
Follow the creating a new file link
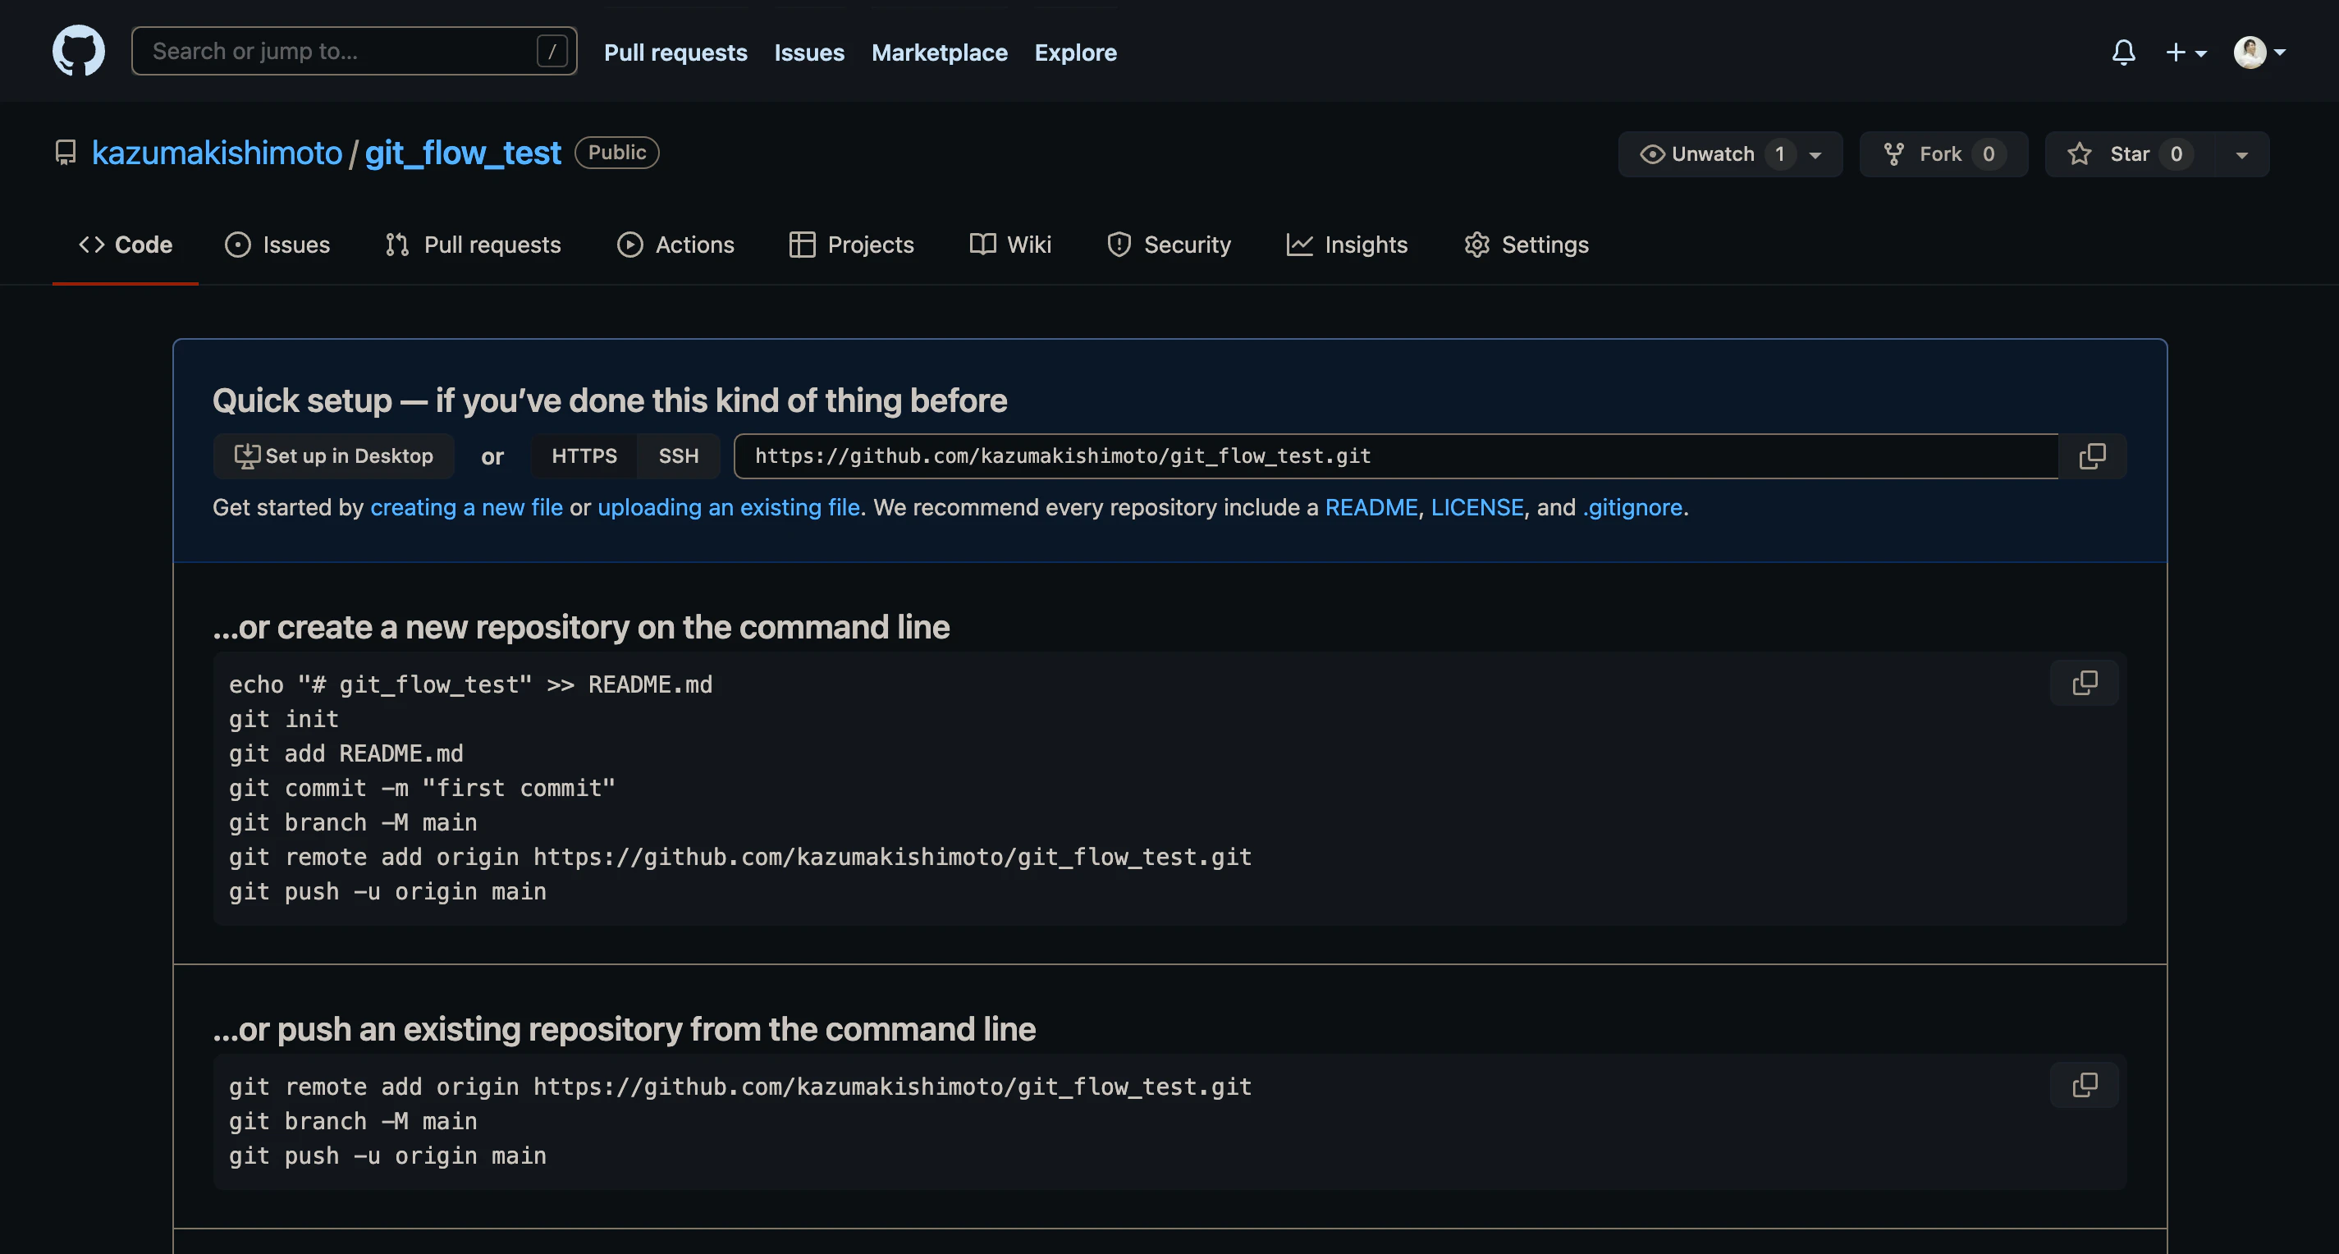point(467,508)
